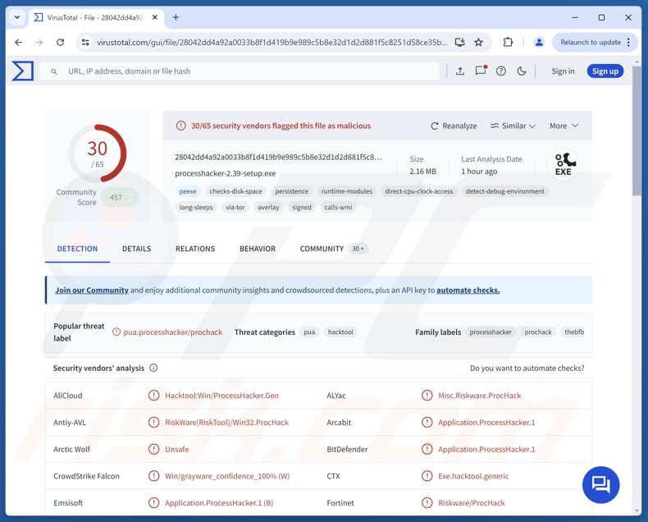Image resolution: width=648 pixels, height=522 pixels.
Task: Click the hacktool threat category chip
Action: coord(340,332)
